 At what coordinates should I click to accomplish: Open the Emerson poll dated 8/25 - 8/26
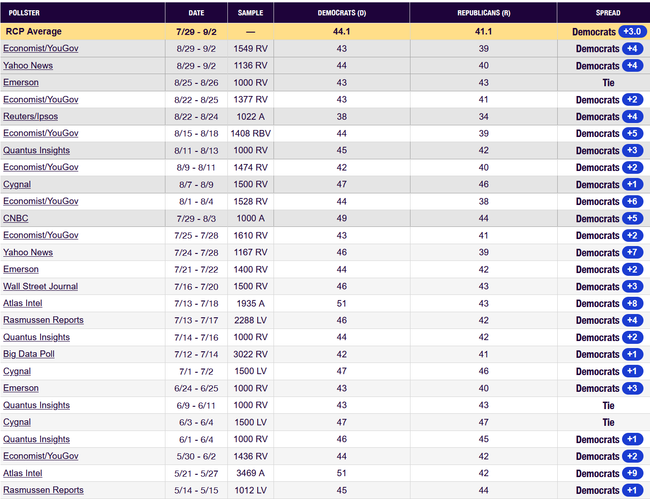(21, 82)
